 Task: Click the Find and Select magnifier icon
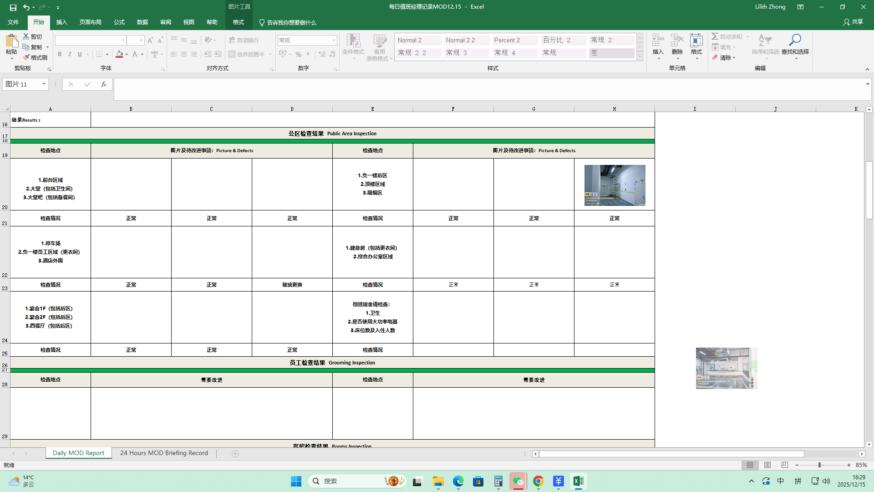pos(795,41)
